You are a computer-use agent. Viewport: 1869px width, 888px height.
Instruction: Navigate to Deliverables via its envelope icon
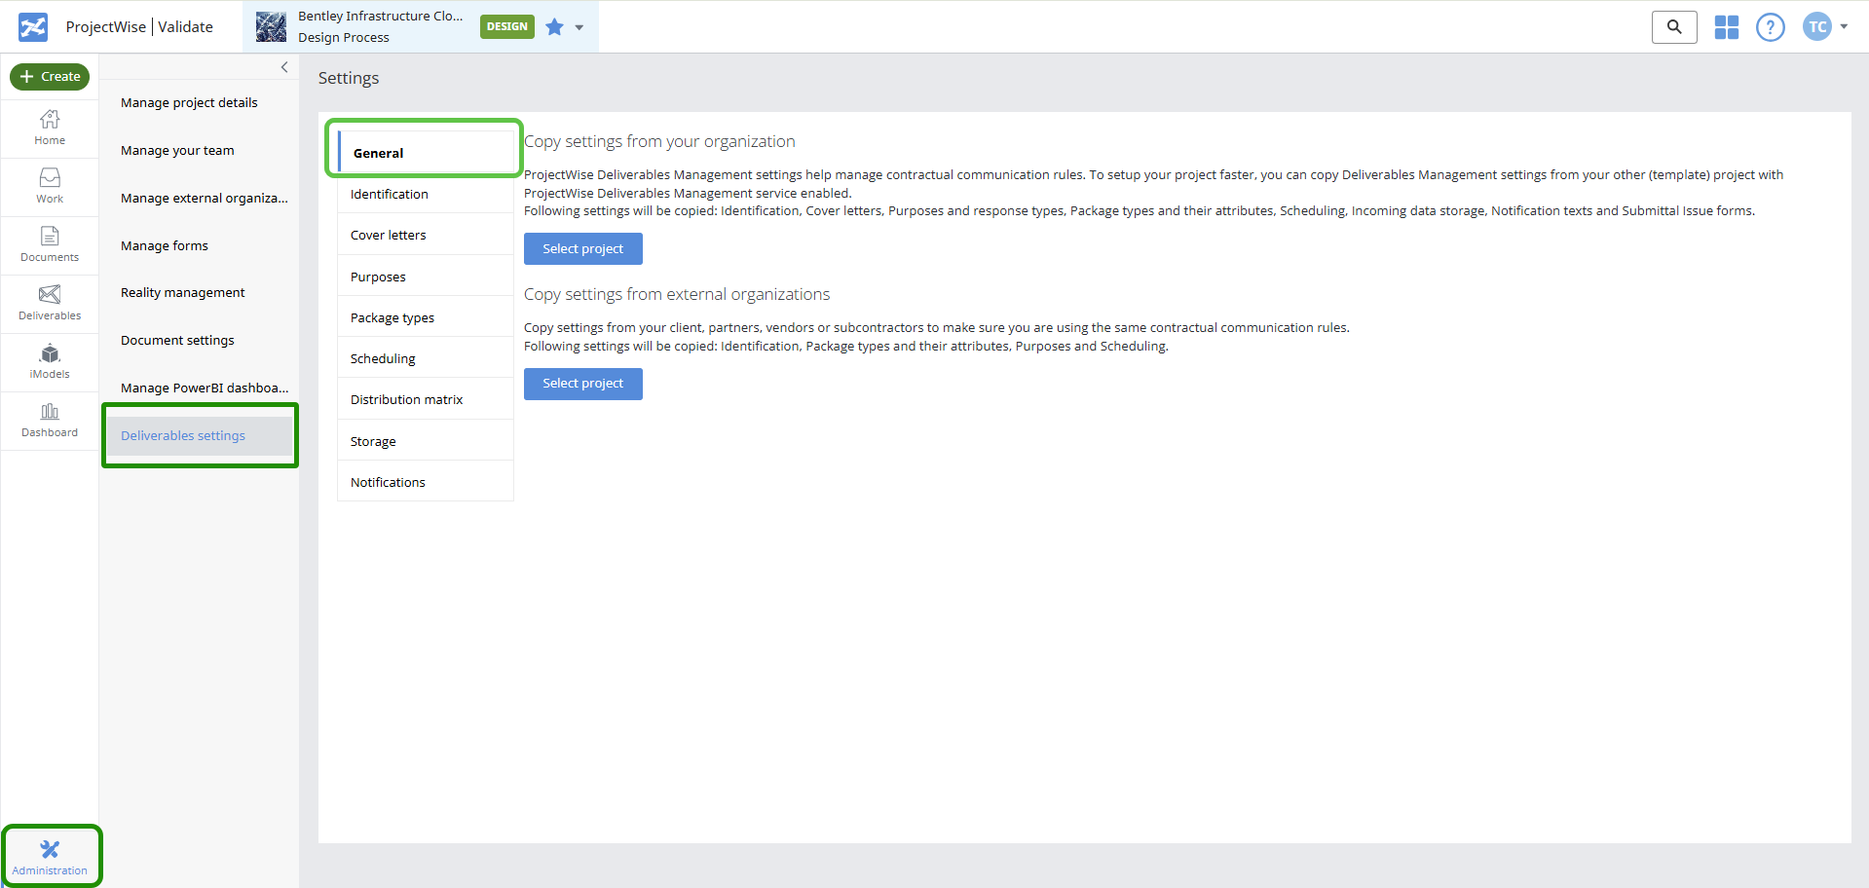click(x=49, y=302)
